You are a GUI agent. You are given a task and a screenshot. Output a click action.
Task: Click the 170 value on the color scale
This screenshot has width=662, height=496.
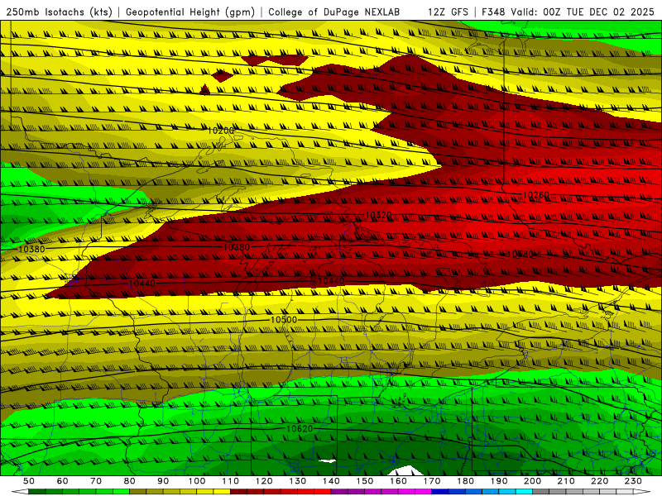coord(432,481)
